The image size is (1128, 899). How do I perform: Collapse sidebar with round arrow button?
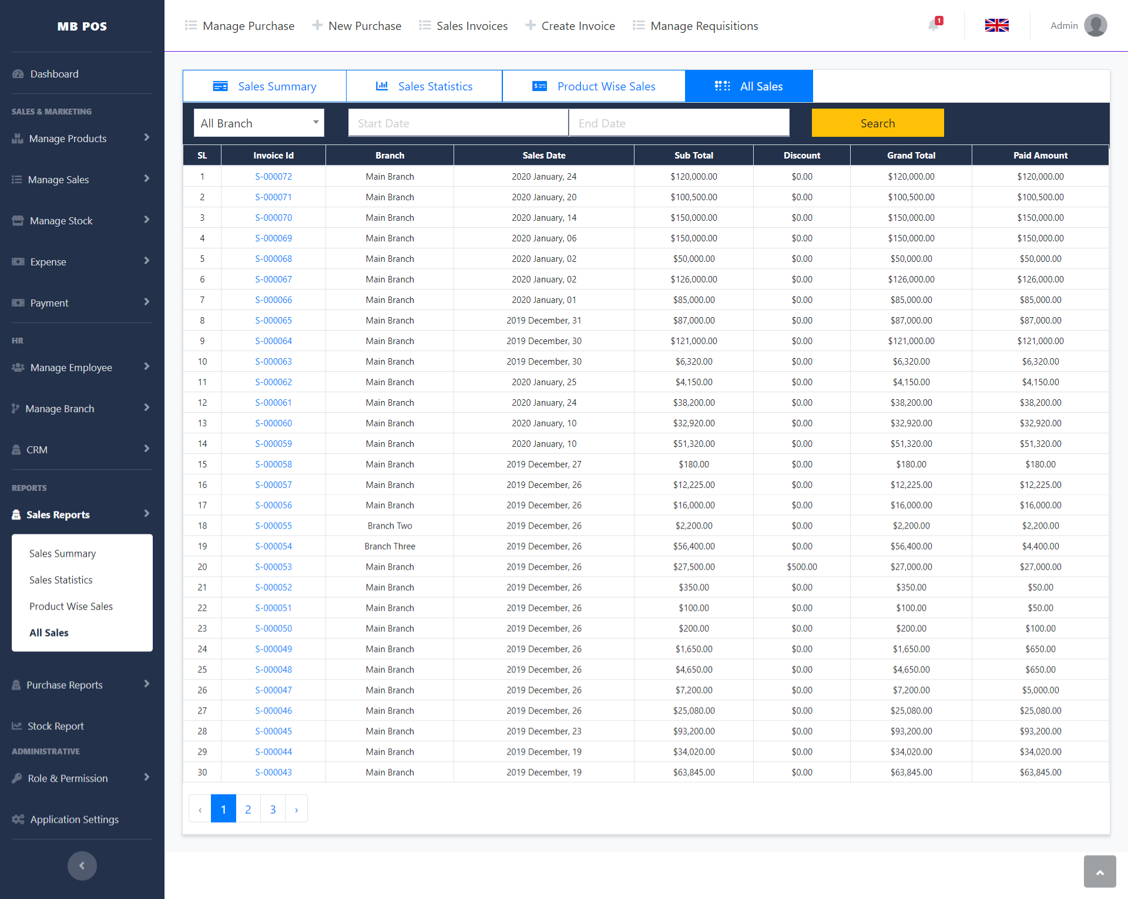point(82,866)
